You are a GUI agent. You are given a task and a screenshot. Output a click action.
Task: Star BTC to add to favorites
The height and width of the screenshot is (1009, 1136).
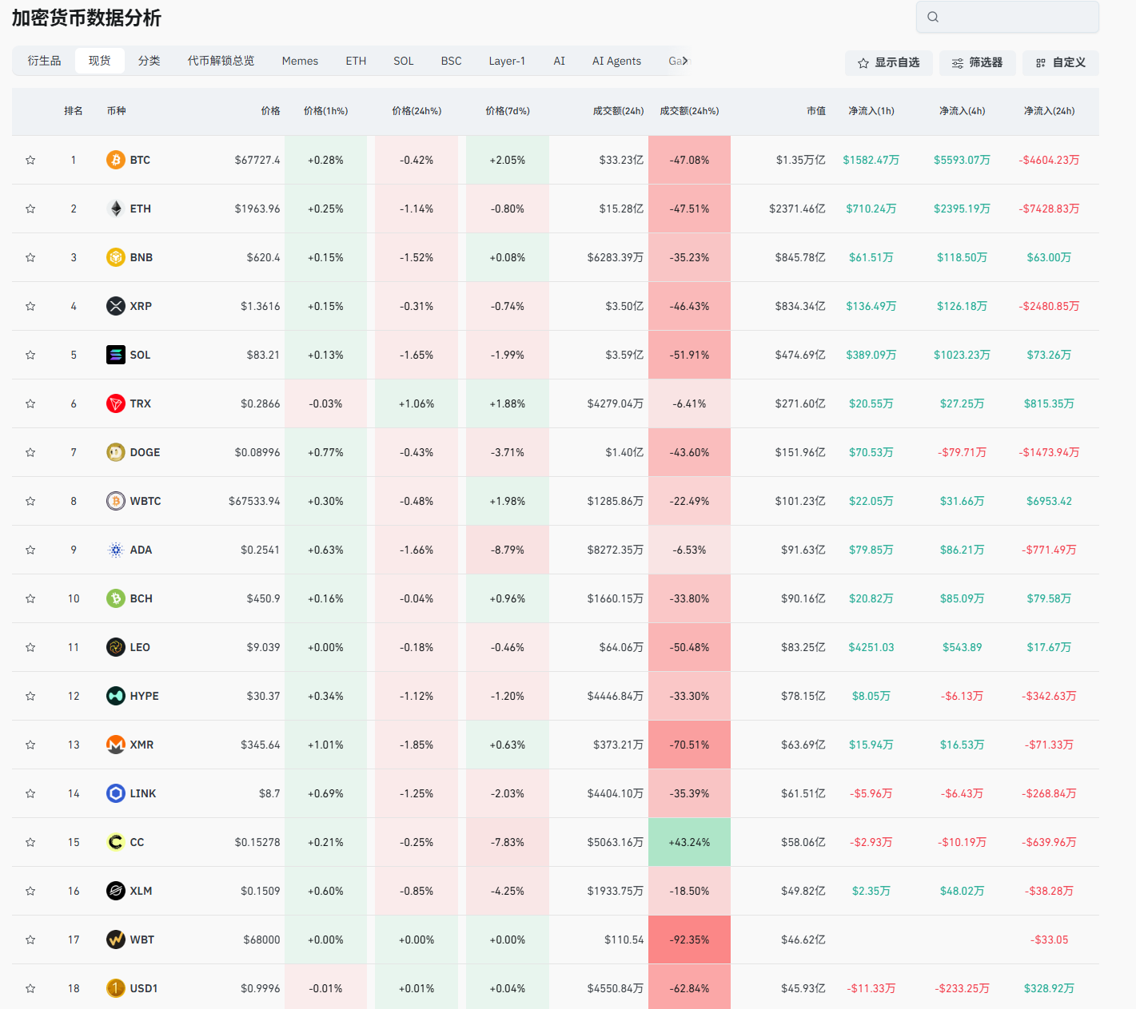tap(30, 160)
